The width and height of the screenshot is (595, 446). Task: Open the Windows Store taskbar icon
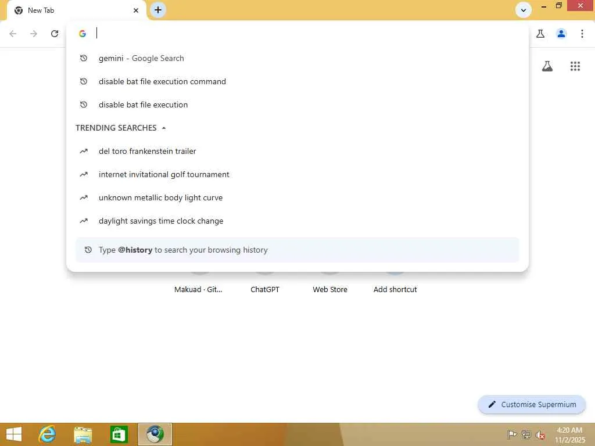[x=119, y=434]
